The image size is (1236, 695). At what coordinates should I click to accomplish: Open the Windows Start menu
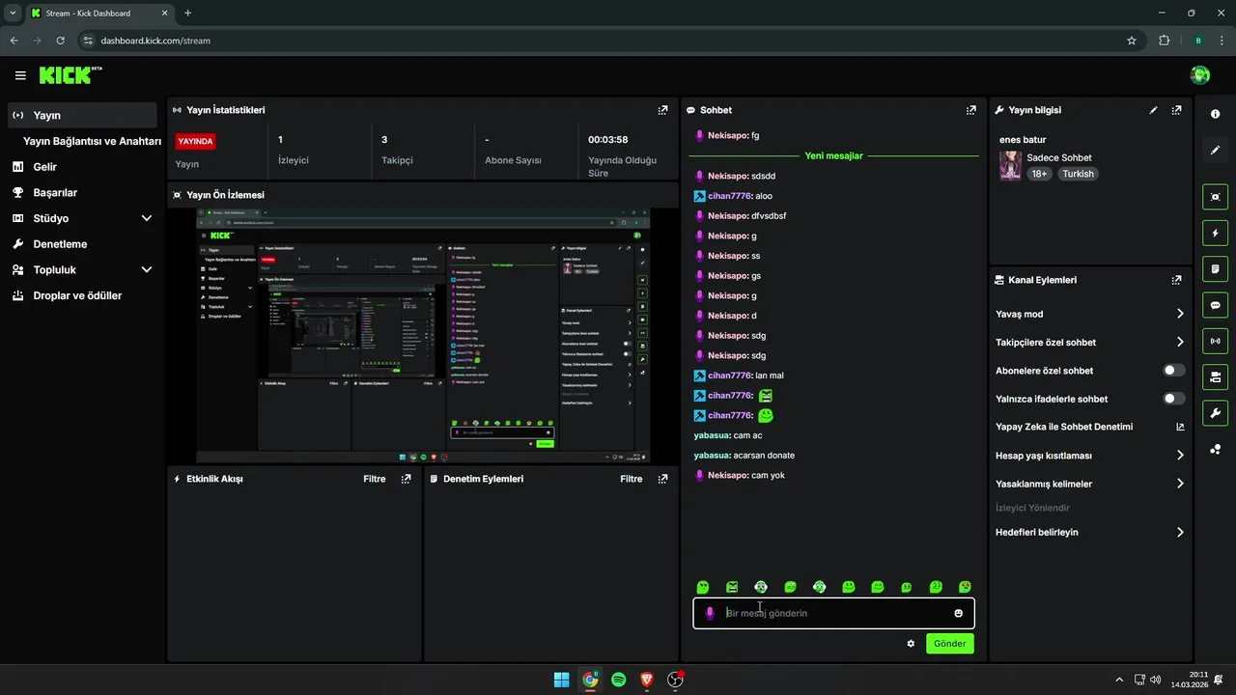coord(561,680)
